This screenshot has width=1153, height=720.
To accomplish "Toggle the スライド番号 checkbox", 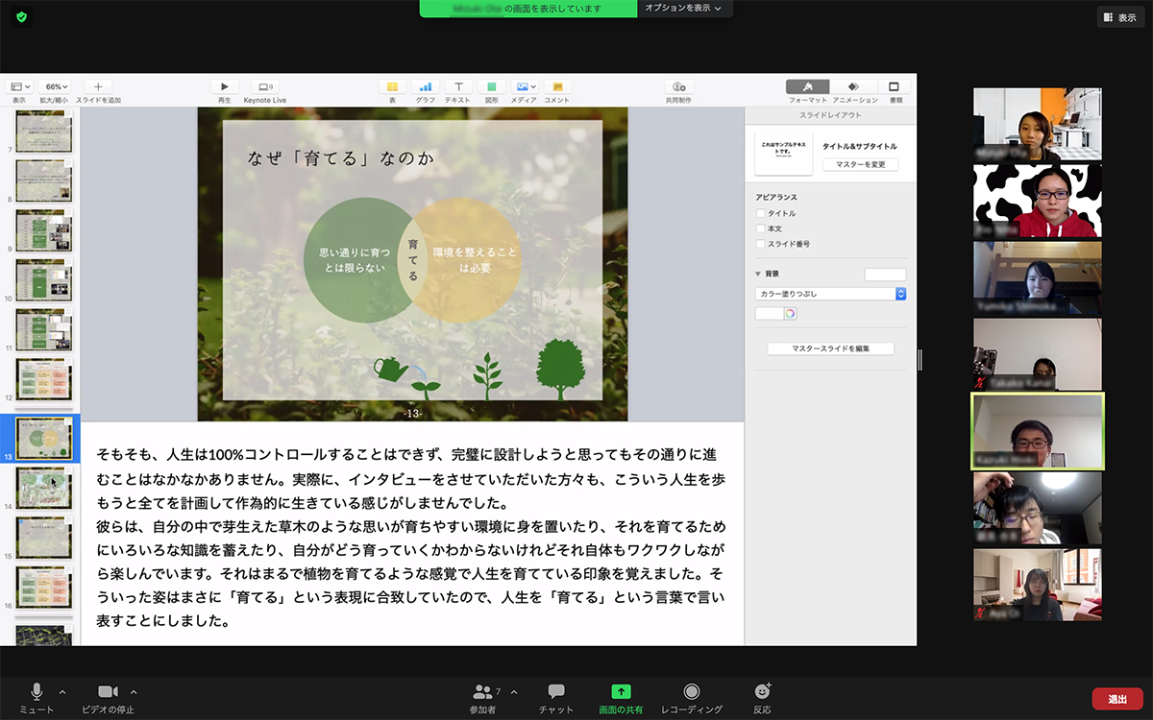I will [x=761, y=244].
